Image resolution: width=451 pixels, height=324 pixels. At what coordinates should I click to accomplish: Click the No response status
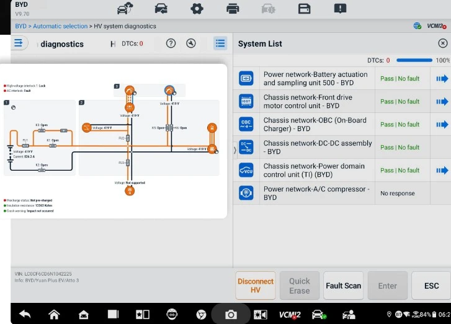tap(398, 194)
